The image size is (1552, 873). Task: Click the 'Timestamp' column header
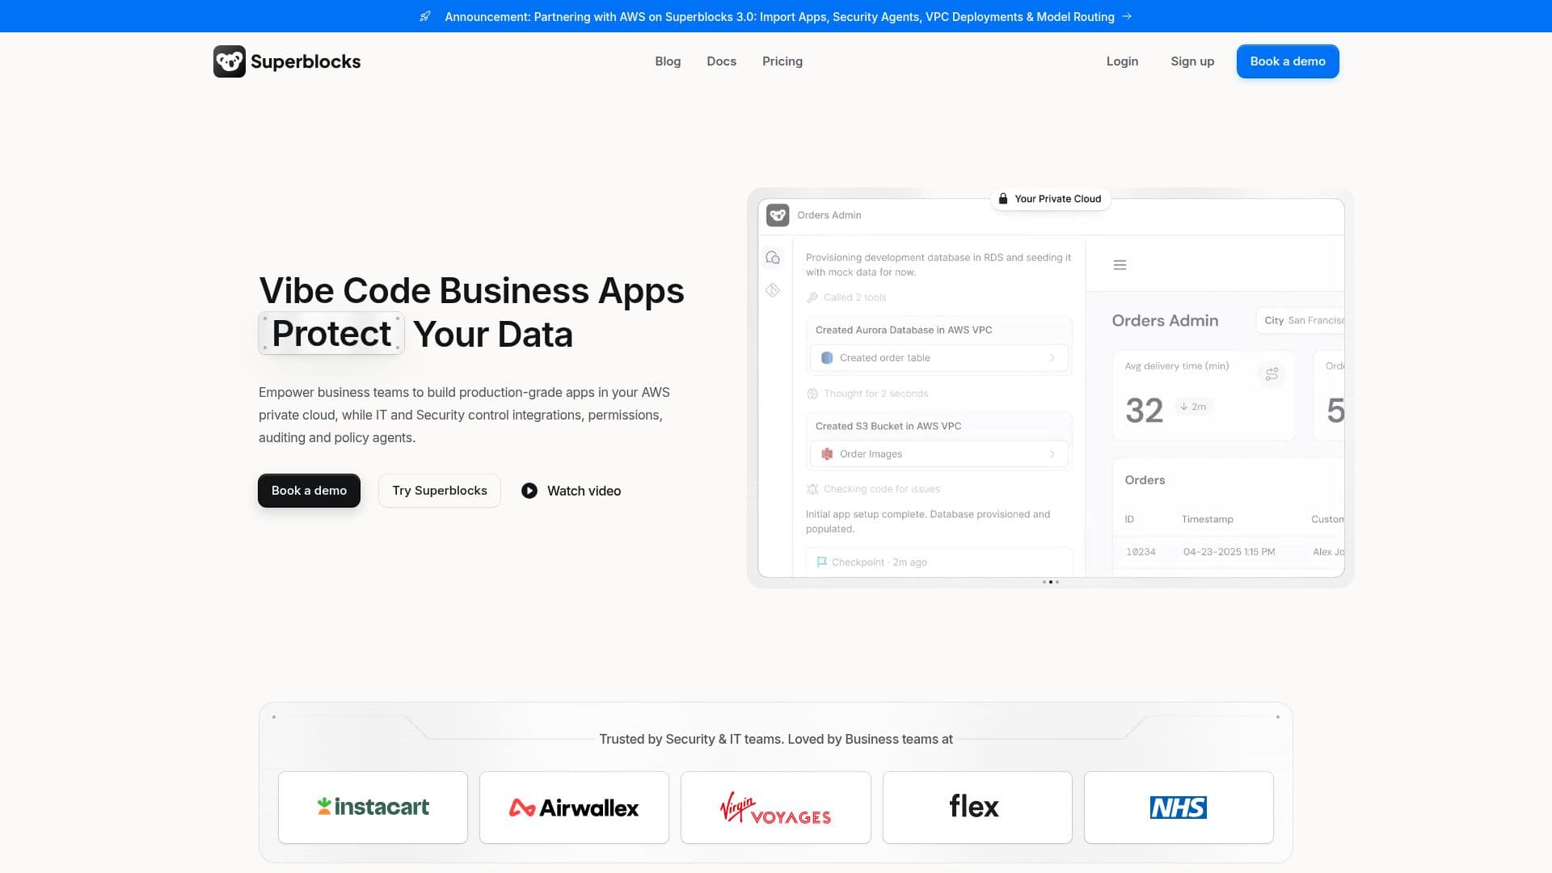[1207, 519]
